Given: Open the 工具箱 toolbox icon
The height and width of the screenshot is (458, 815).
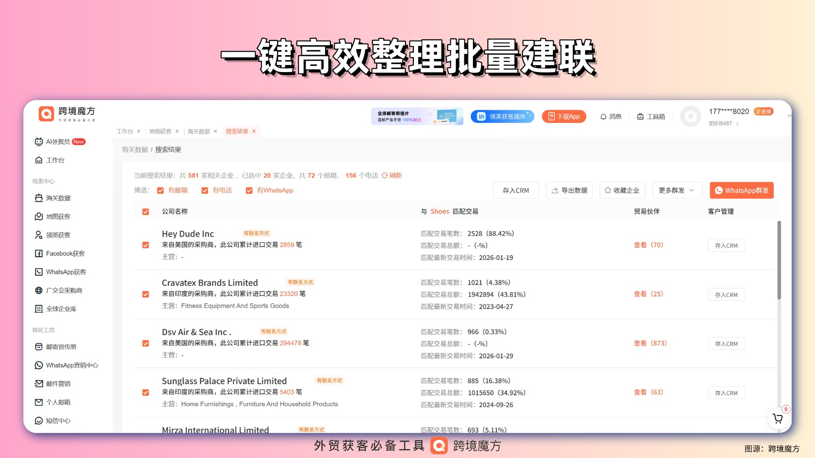Looking at the screenshot, I should click(x=640, y=117).
